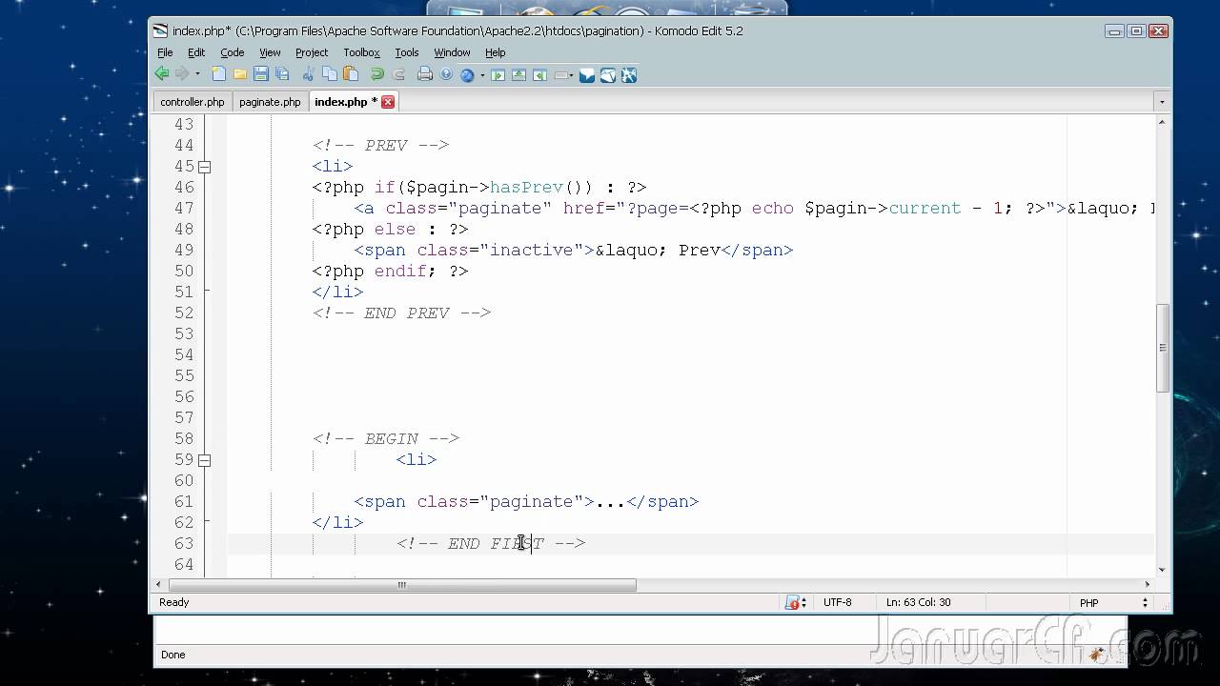This screenshot has width=1220, height=686.
Task: Save the current file
Action: (261, 74)
